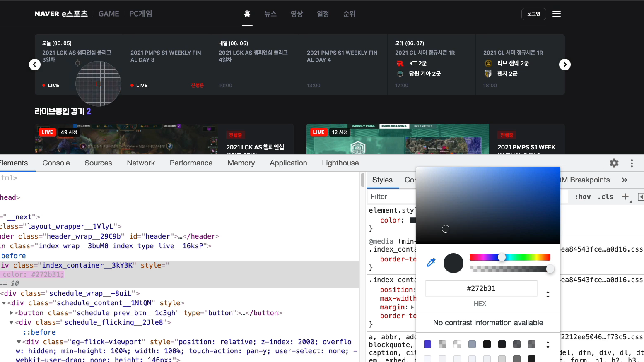Toggle the .cls class editor
The width and height of the screenshot is (644, 362).
605,197
